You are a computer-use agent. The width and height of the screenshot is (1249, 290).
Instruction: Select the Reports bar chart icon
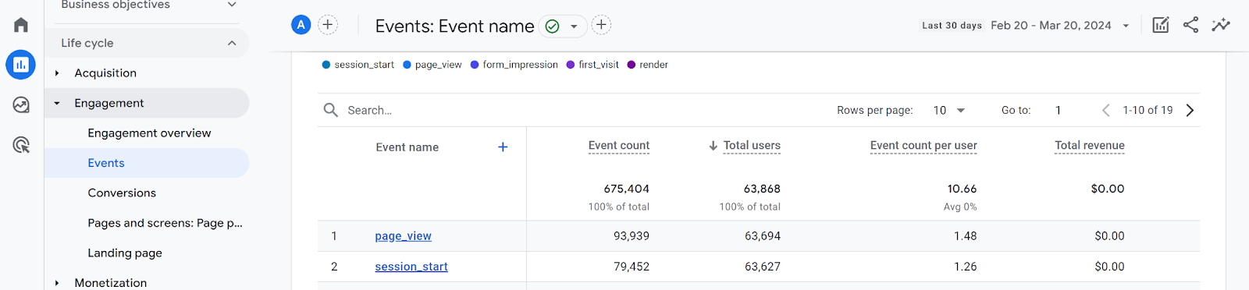tap(21, 65)
